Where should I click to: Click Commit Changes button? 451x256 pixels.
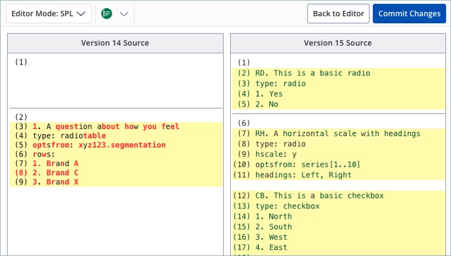click(x=409, y=14)
